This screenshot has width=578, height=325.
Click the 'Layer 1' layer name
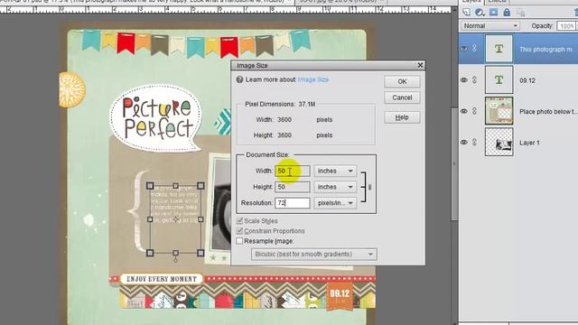529,143
